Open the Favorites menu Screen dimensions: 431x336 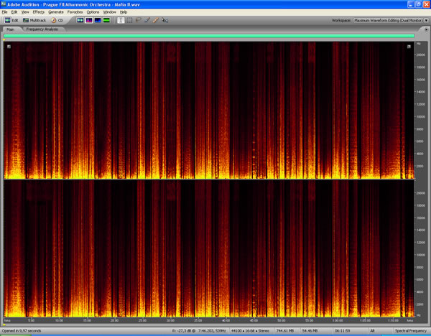(75, 12)
